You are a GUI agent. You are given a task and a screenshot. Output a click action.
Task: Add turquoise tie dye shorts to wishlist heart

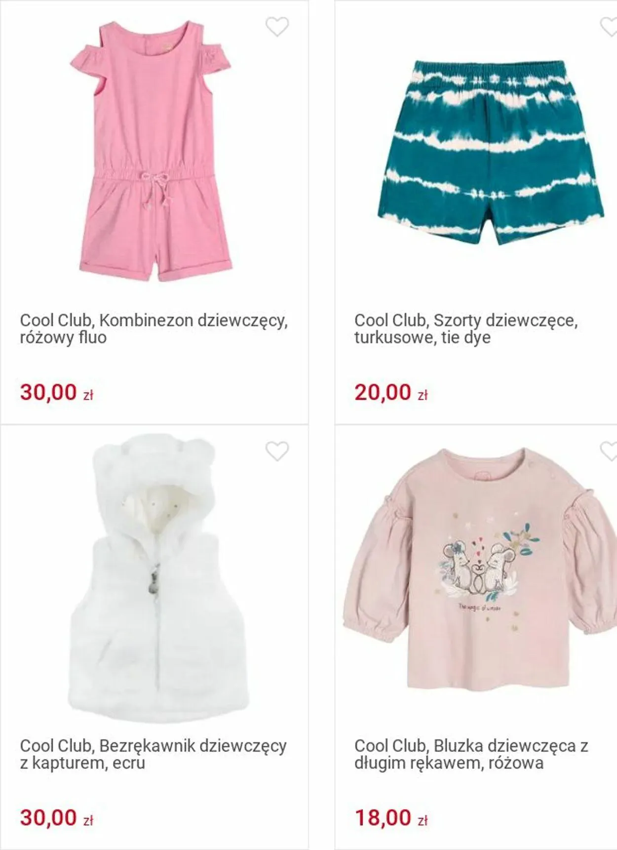(x=609, y=27)
